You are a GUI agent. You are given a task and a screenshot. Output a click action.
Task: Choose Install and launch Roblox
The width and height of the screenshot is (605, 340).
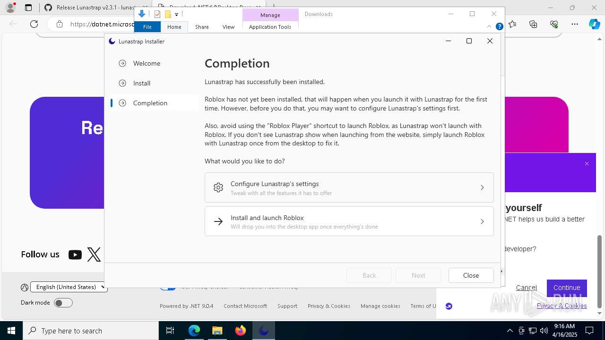coord(349,221)
